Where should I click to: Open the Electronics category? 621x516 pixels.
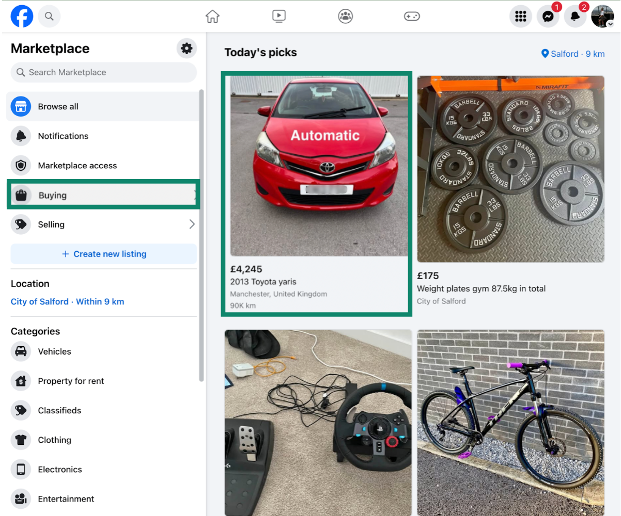pyautogui.click(x=60, y=469)
